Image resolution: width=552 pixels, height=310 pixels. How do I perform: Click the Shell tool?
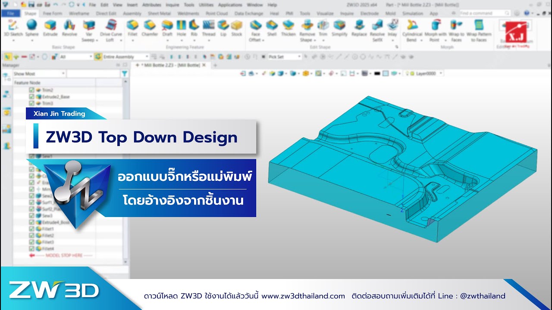[272, 28]
